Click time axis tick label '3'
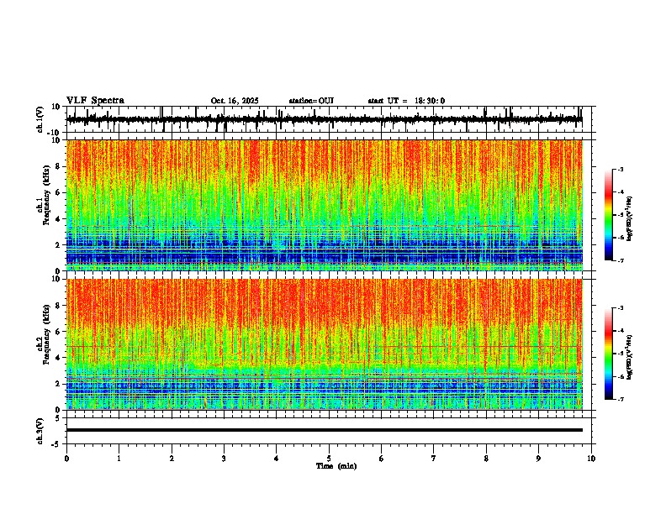666x514 pixels. point(224,459)
